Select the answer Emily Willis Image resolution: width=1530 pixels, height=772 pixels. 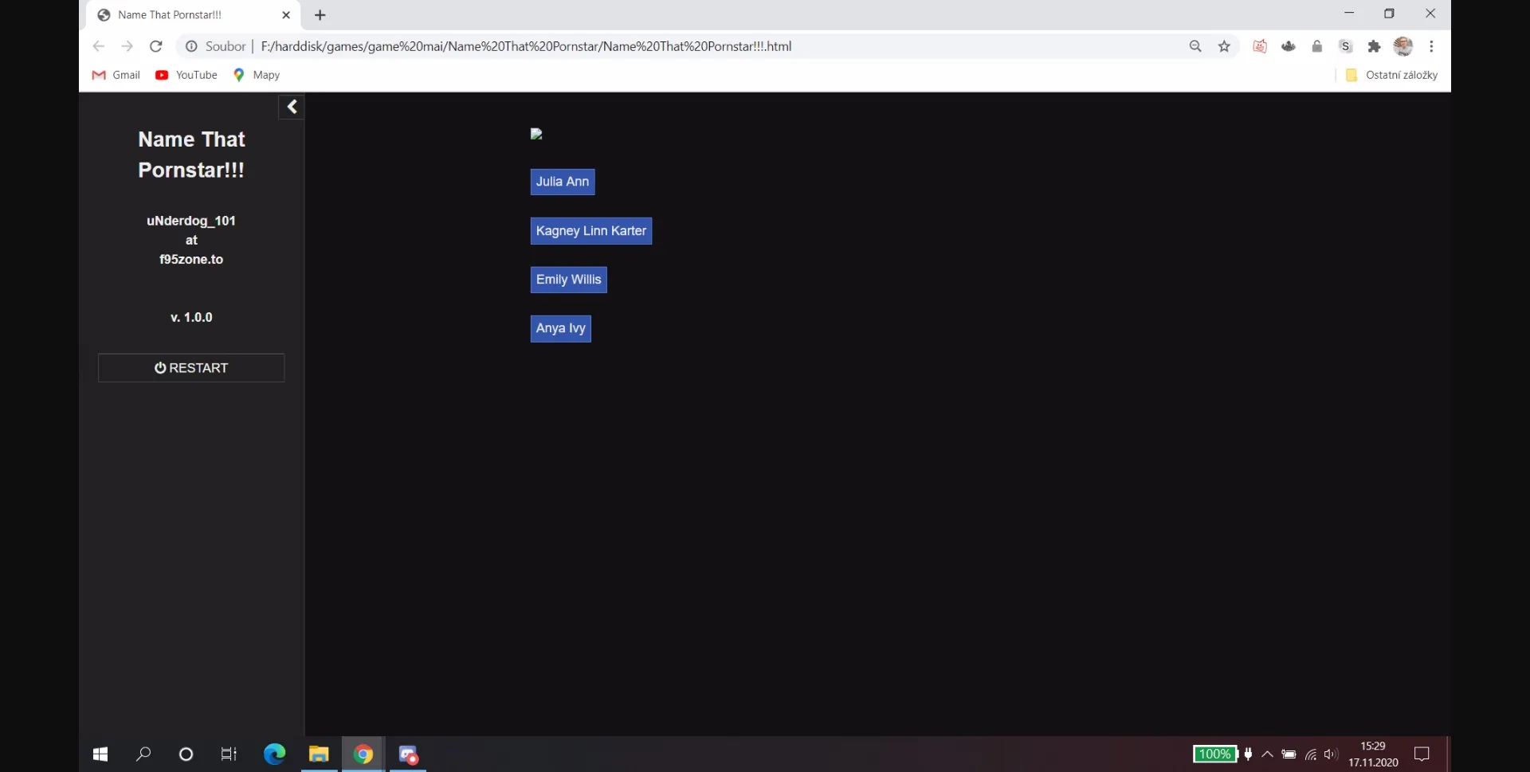(568, 279)
